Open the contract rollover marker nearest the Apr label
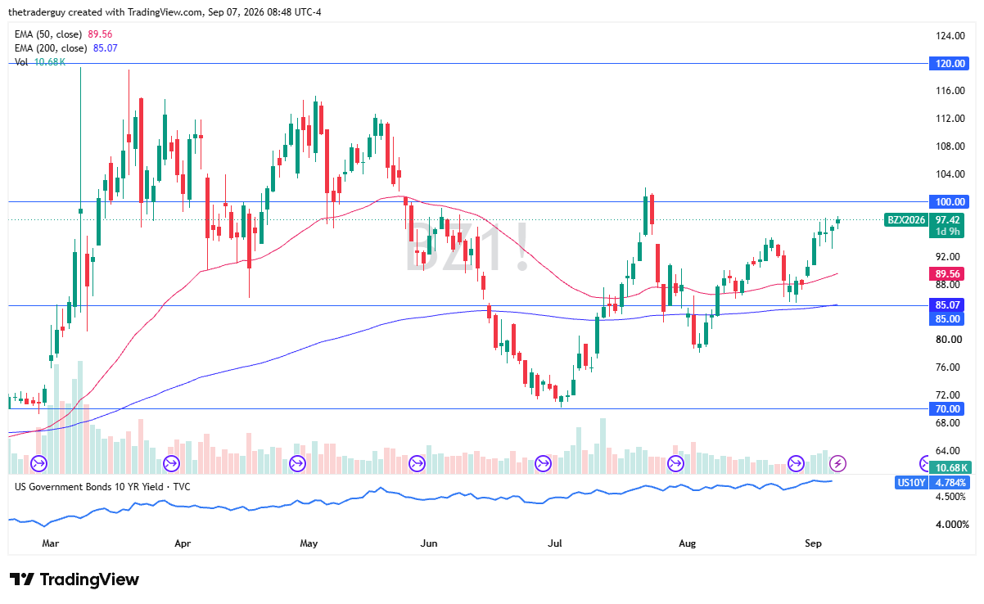The width and height of the screenshot is (984, 604). pos(172,464)
